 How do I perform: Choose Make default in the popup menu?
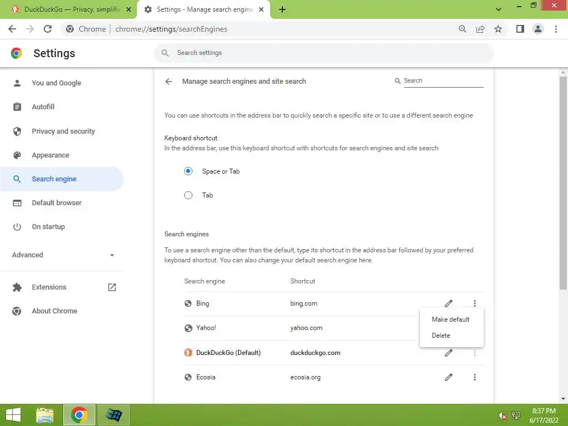click(x=452, y=319)
